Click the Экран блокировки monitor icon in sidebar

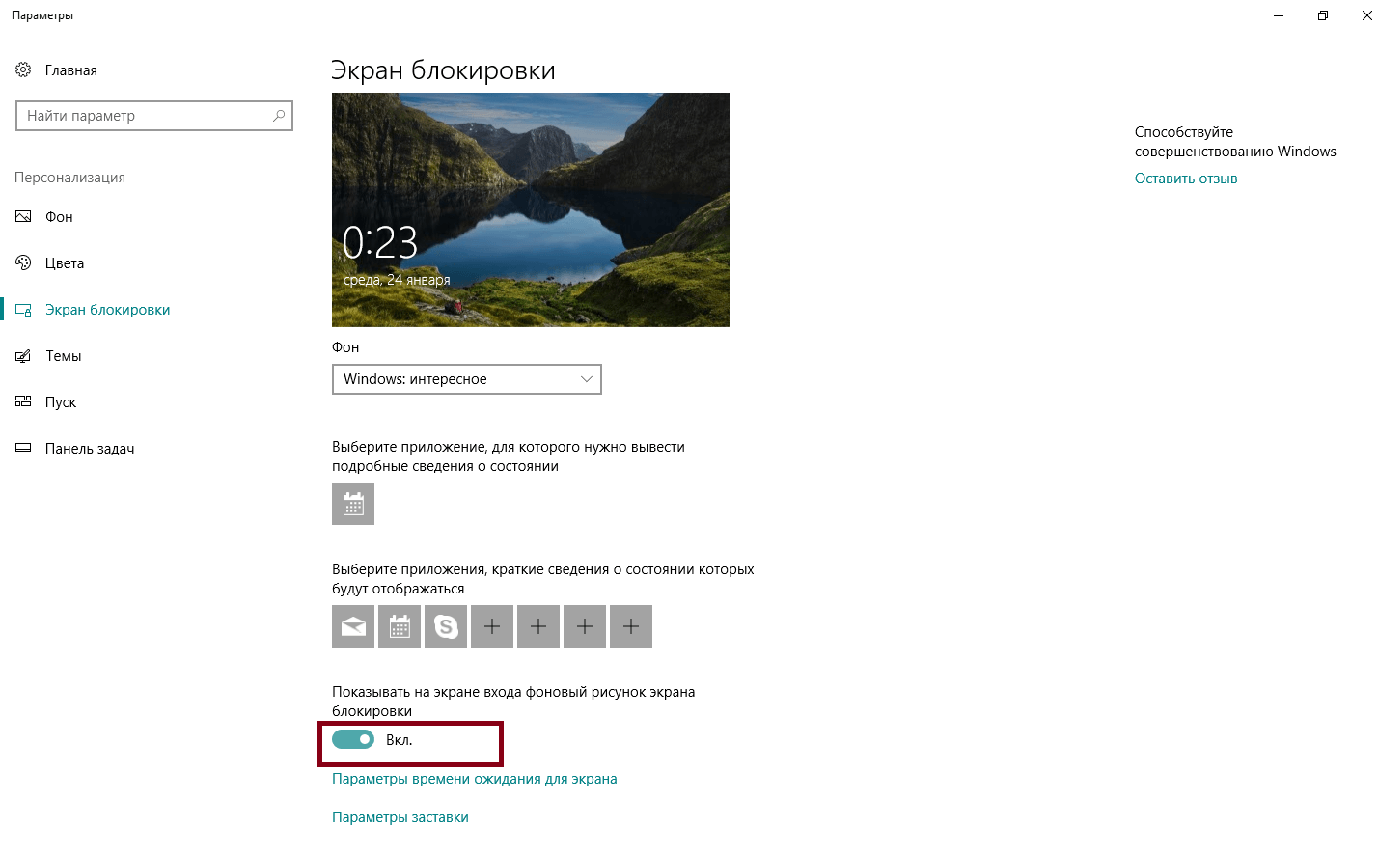(23, 310)
